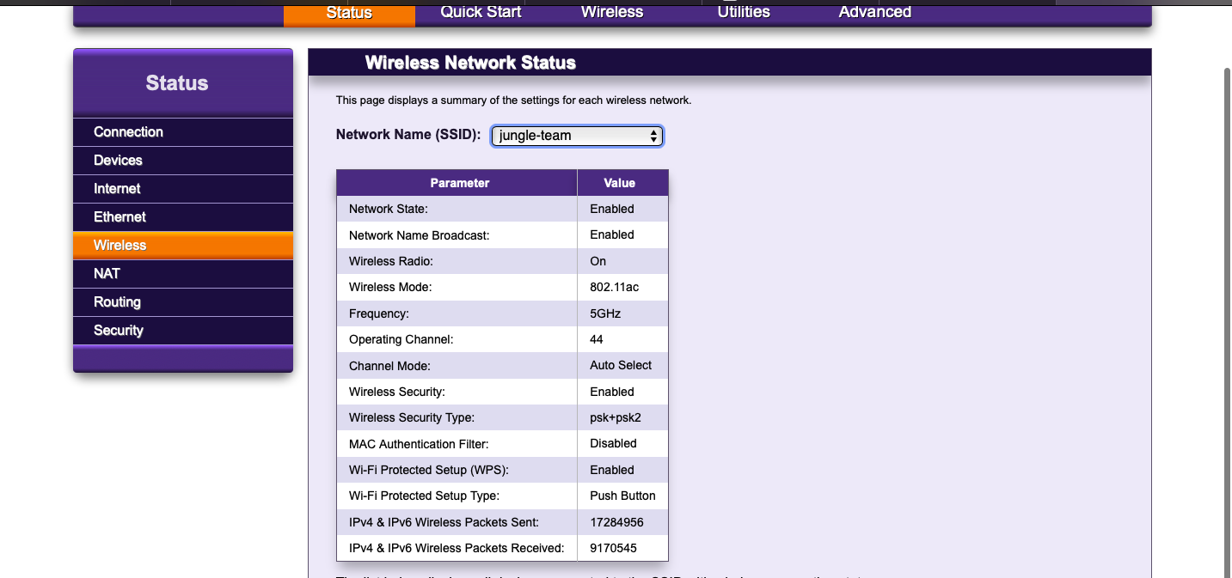Open Devices in the left sidebar

tap(118, 161)
